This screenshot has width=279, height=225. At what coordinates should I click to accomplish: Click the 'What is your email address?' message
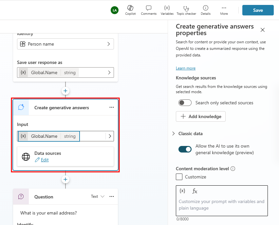[x=48, y=213]
